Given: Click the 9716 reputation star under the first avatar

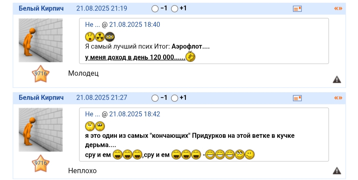Looking at the screenshot, I should tap(41, 74).
